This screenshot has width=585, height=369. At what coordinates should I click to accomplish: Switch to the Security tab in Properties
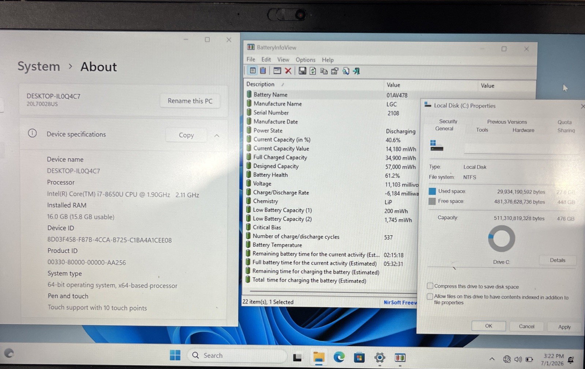point(448,121)
